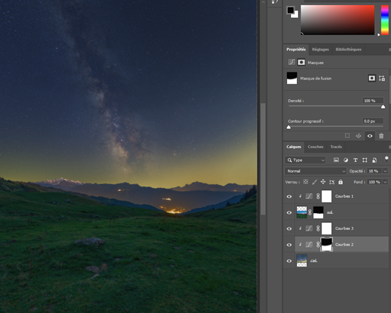Viewport: 391px width, 313px height.
Task: Select the ciel layer thumbnail
Action: 302,261
